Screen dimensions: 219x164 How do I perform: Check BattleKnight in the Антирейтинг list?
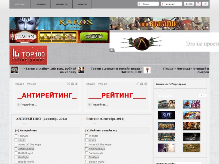click(16, 153)
